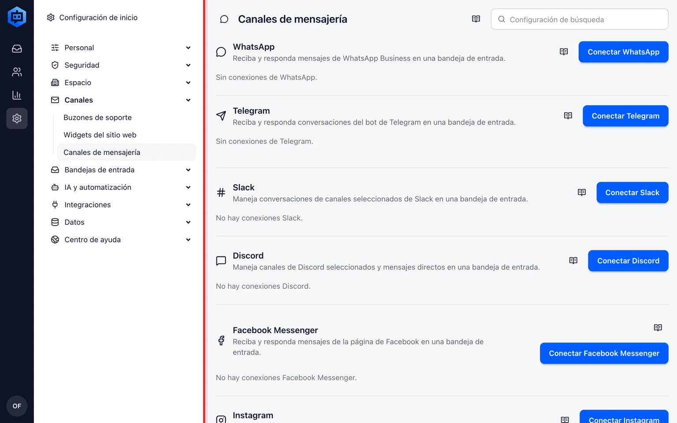The height and width of the screenshot is (423, 677).
Task: Expand the Datos chevron
Action: [188, 222]
